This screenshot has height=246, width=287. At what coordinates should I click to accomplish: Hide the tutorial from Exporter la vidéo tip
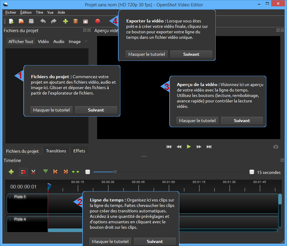[147, 54]
